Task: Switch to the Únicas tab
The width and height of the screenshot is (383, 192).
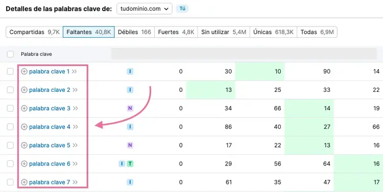Action: point(273,32)
